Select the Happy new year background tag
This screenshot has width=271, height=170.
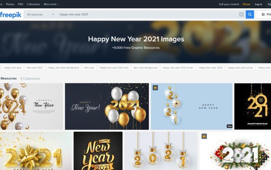pos(63,67)
